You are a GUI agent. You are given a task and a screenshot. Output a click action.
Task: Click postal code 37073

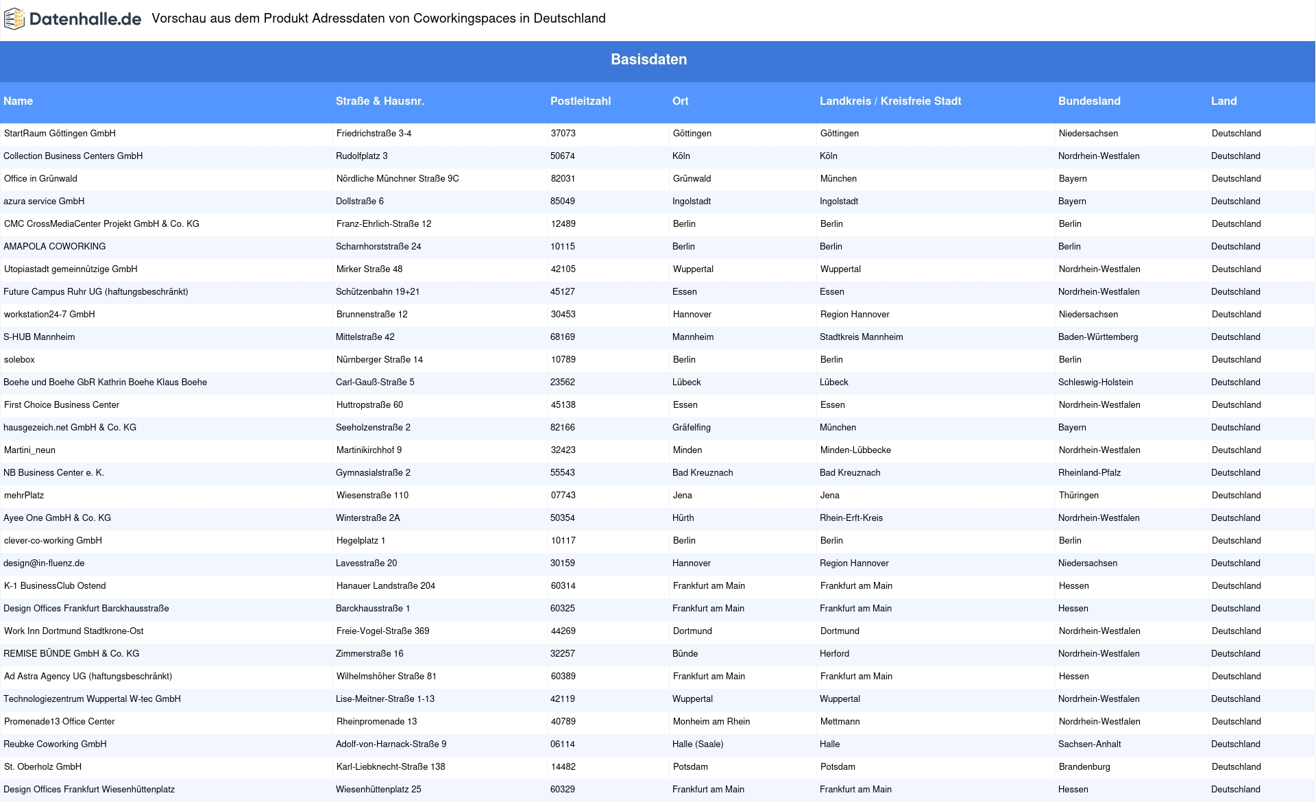coord(563,134)
